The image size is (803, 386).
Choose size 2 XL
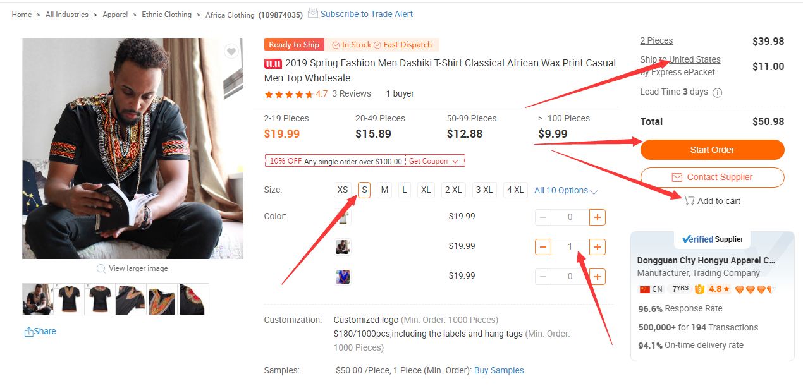click(452, 190)
